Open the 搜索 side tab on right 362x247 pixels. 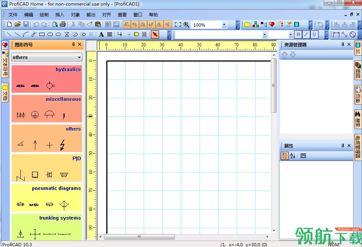coord(358,119)
